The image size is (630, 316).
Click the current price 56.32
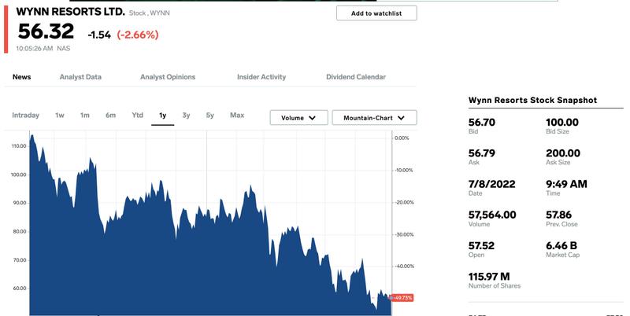[46, 31]
